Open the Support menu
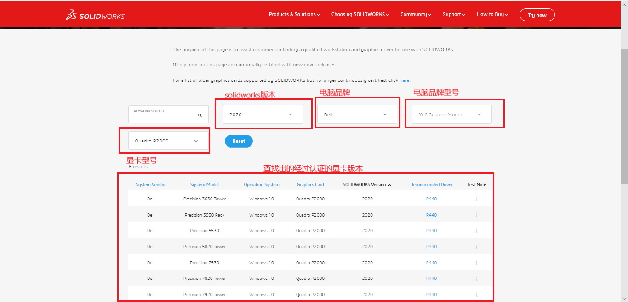This screenshot has height=302, width=628. click(454, 15)
